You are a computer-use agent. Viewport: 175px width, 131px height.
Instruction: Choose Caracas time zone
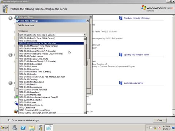click(x=51, y=67)
